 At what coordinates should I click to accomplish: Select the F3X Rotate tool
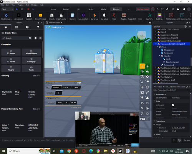click(142, 71)
